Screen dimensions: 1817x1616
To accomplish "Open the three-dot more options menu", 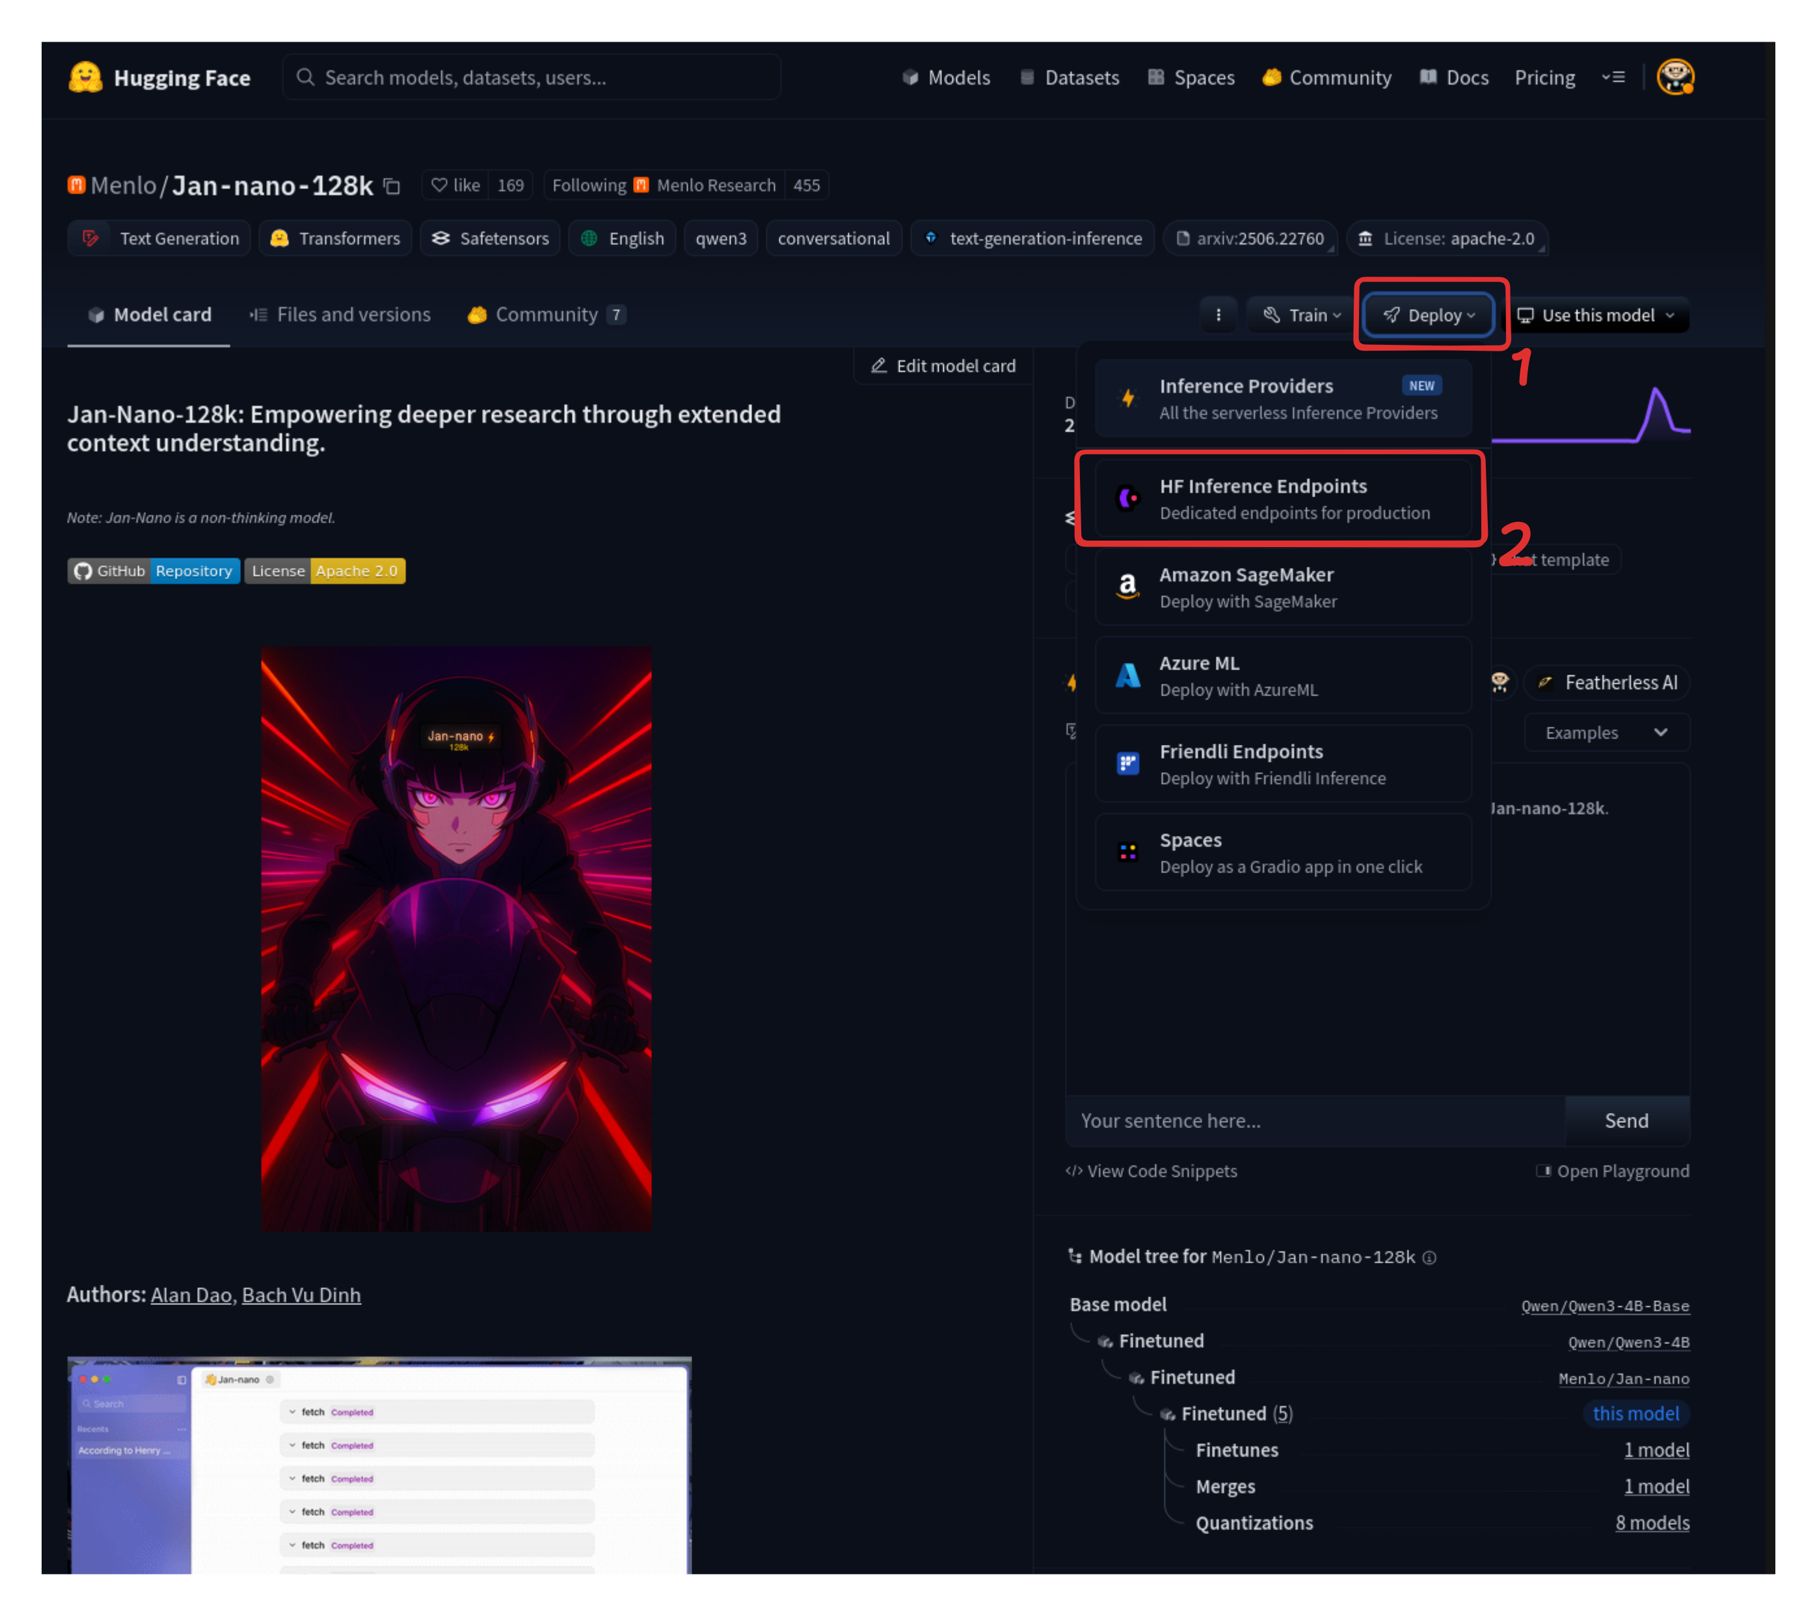I will click(1218, 315).
